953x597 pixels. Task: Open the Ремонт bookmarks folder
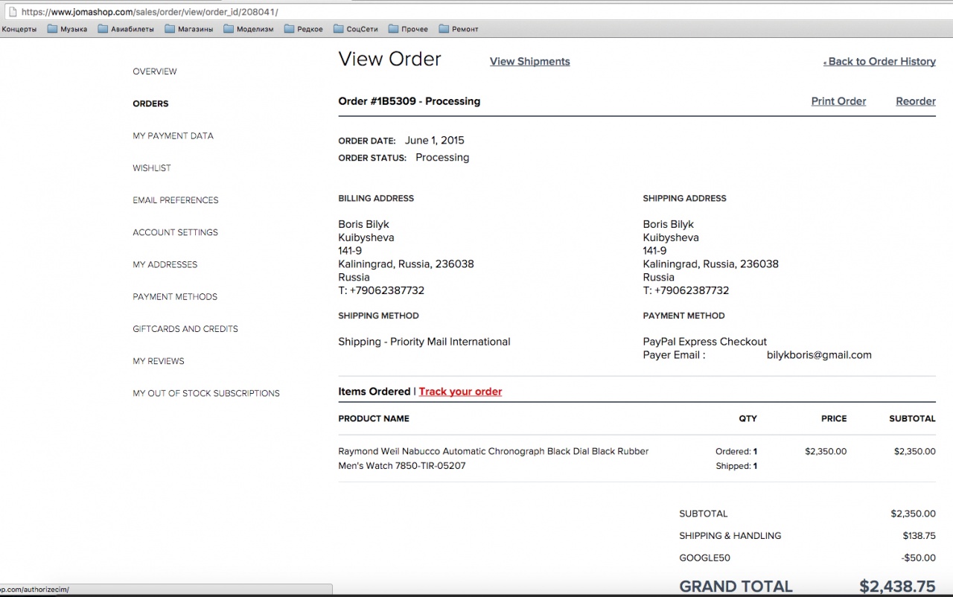(459, 29)
